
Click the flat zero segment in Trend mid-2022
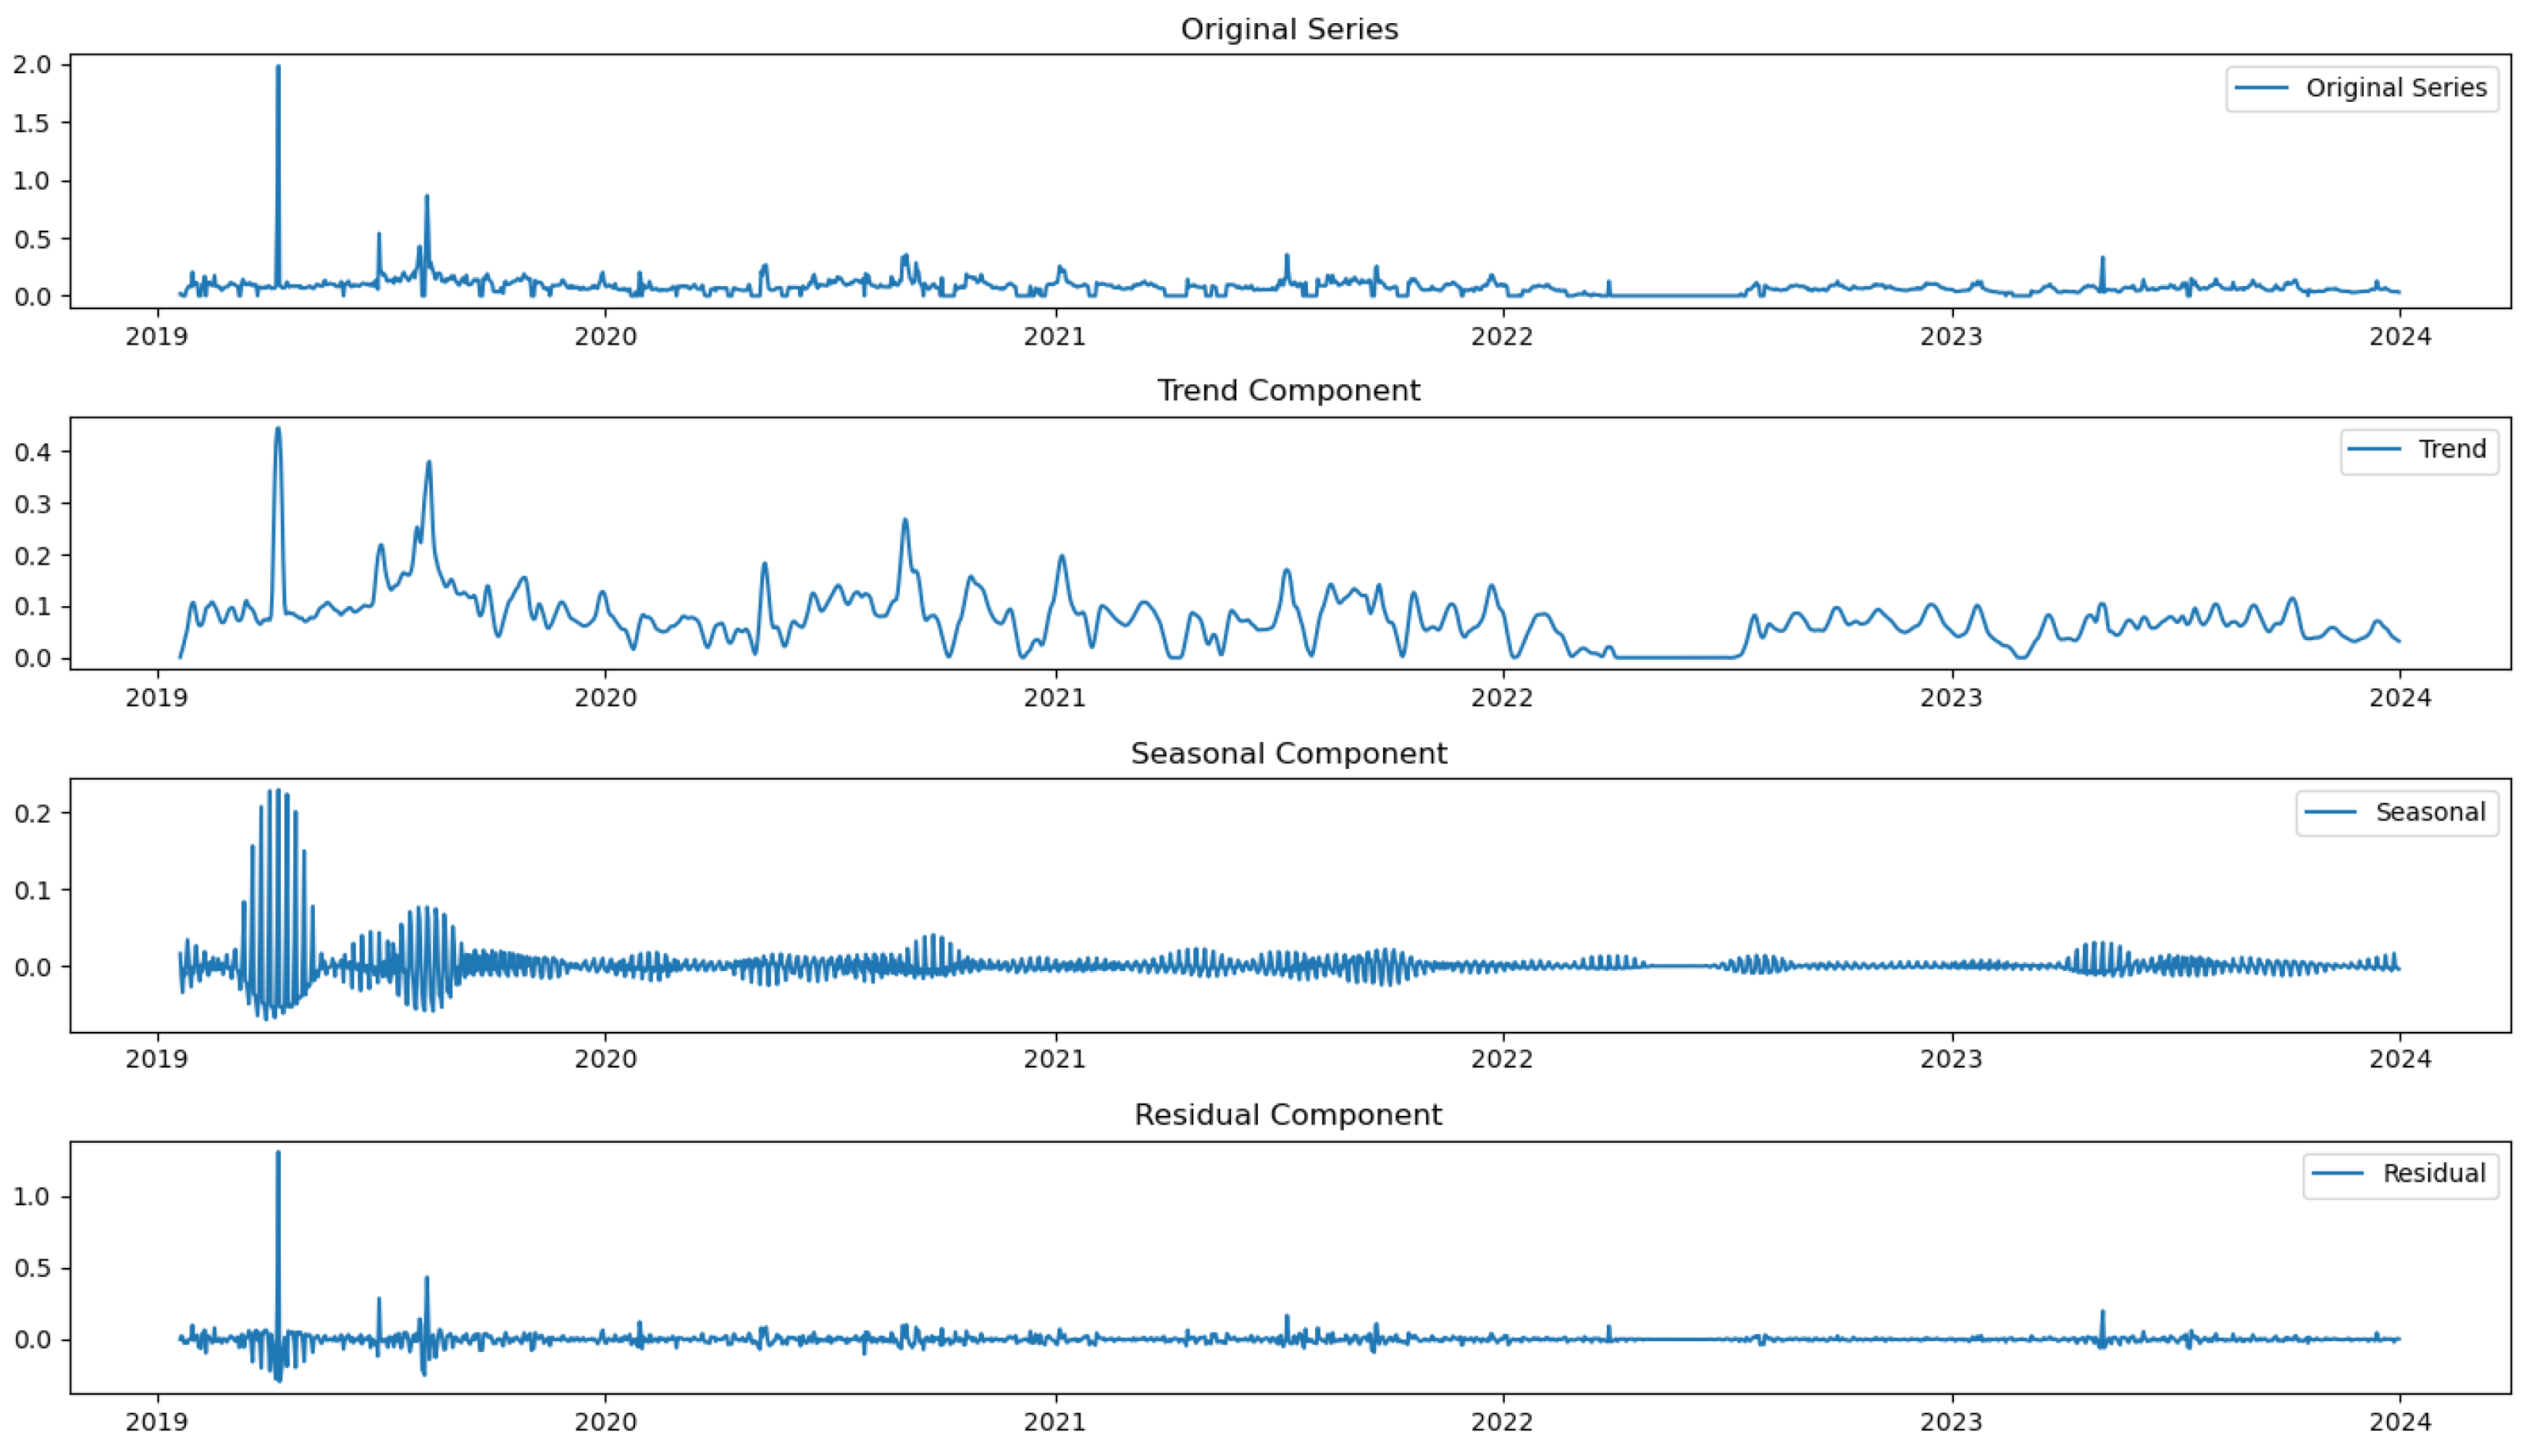(x=1675, y=657)
